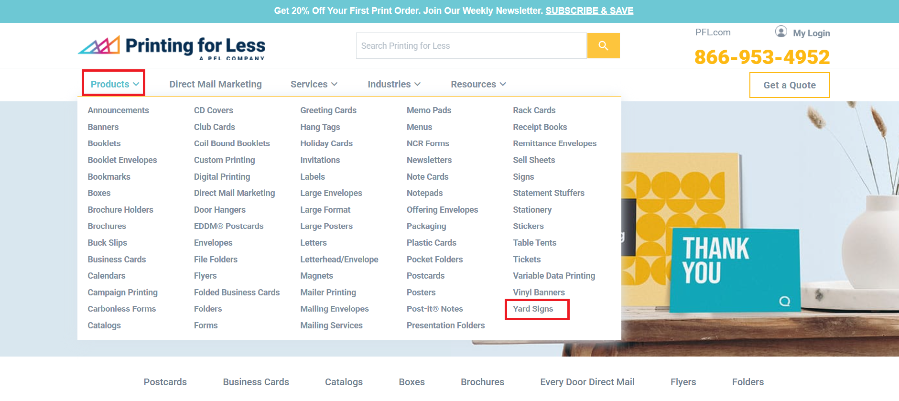The width and height of the screenshot is (899, 401).
Task: Open Brochures in the products menu list
Action: (x=107, y=226)
